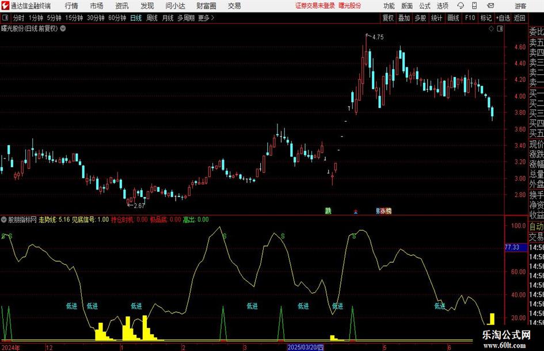Open the 财富圈 menu
544x351 pixels.
206,6
